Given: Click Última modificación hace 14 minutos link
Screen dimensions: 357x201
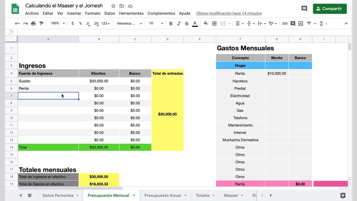Looking at the screenshot, I should 229,13.
